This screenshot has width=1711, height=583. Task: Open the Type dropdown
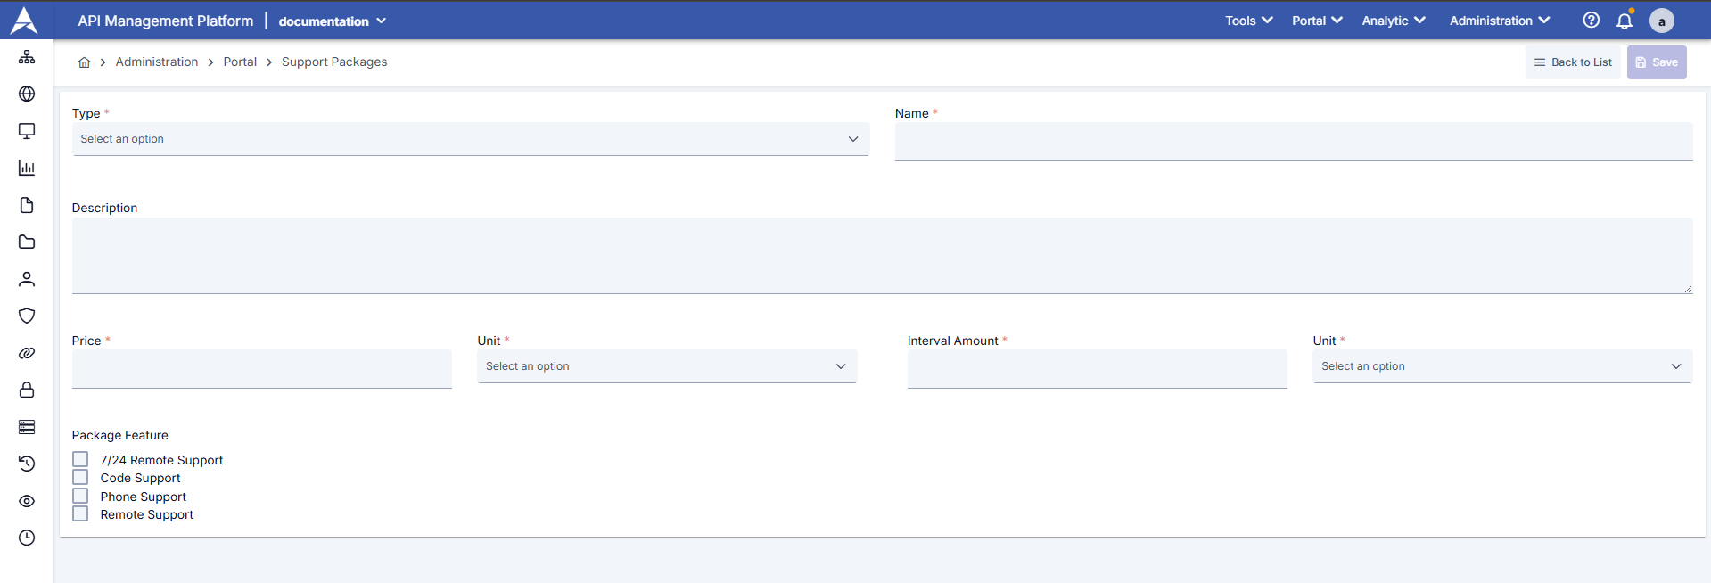tap(470, 139)
